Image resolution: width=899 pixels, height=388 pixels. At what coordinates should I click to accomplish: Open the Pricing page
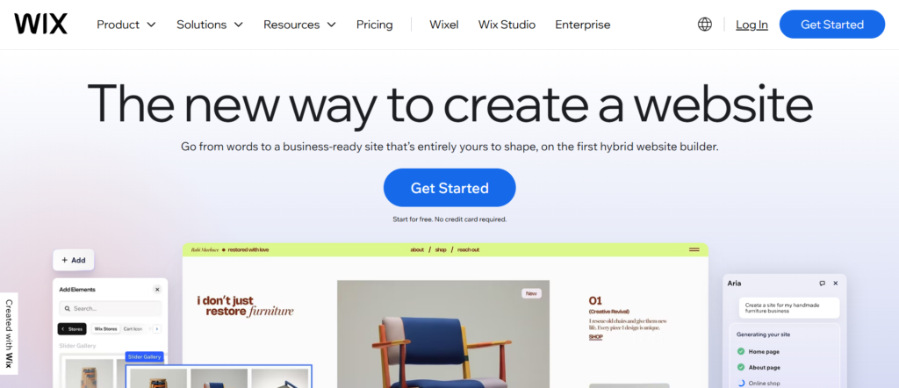pos(374,25)
